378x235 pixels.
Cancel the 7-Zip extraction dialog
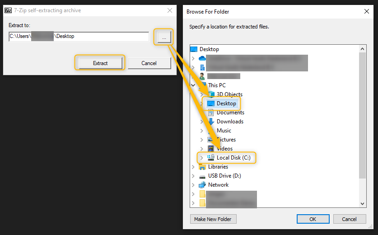point(149,63)
